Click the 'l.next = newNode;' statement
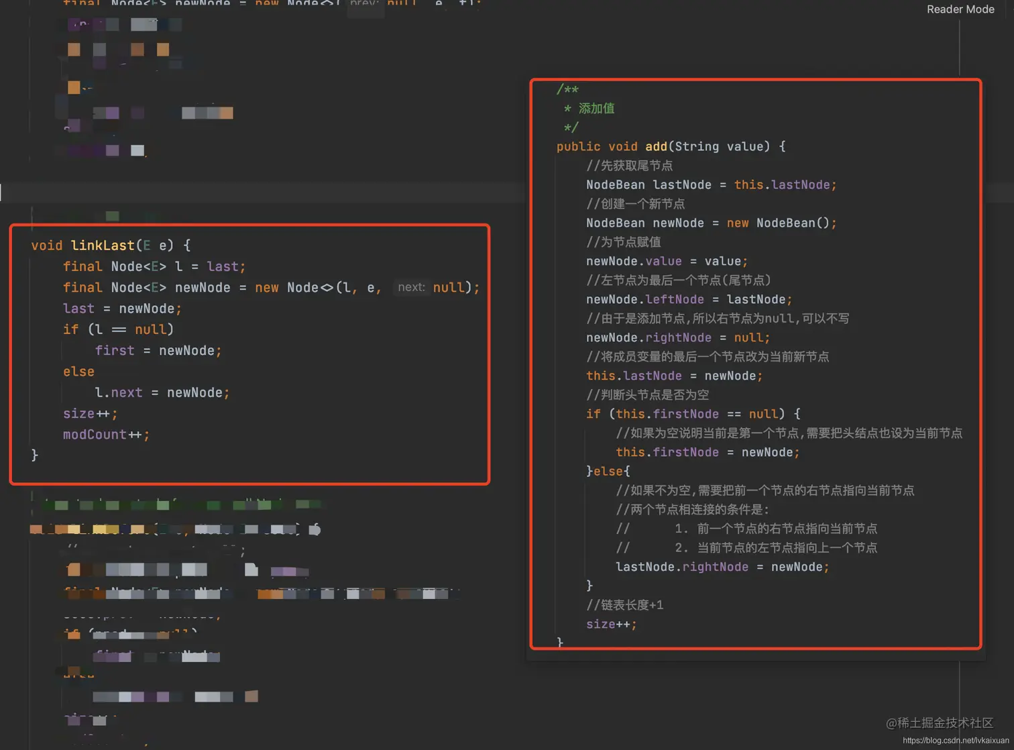 [x=162, y=392]
